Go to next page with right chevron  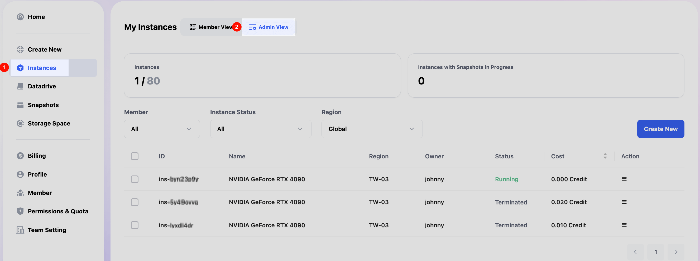pyautogui.click(x=676, y=252)
